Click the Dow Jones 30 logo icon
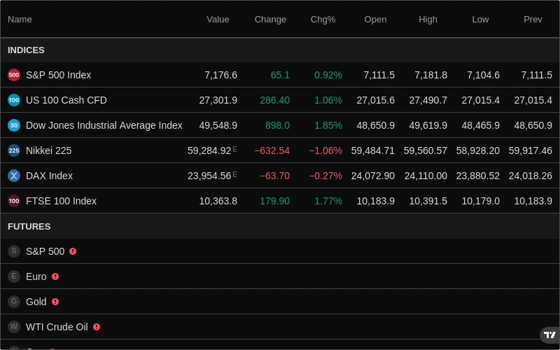This screenshot has height=350, width=560. [14, 125]
